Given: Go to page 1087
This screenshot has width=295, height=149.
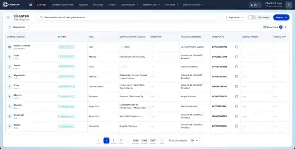Looking at the screenshot, I should (153, 141).
